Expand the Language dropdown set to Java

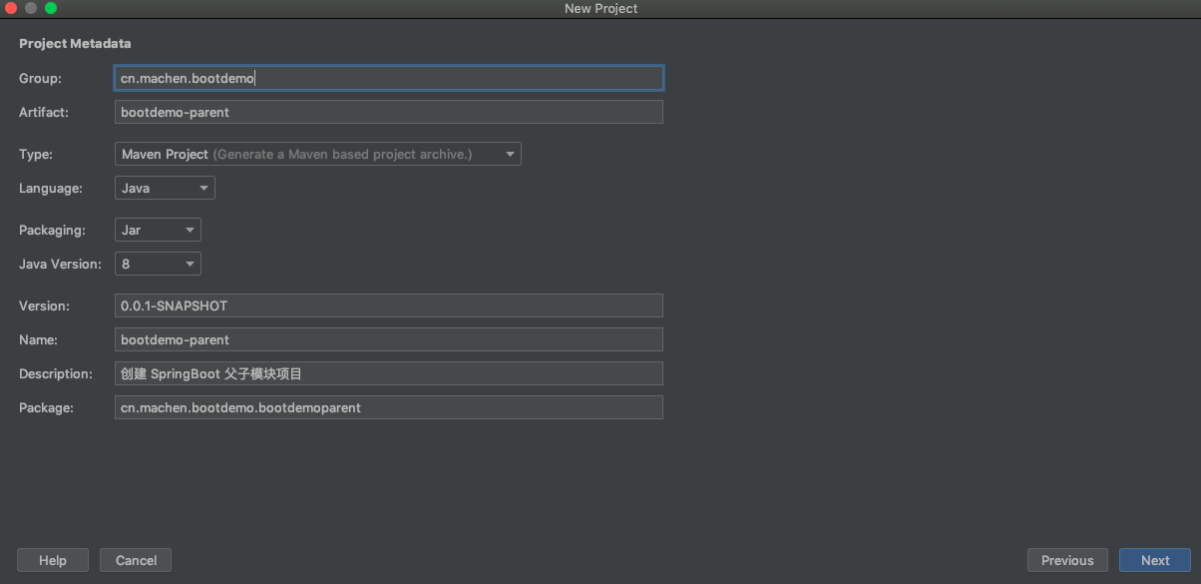(165, 188)
